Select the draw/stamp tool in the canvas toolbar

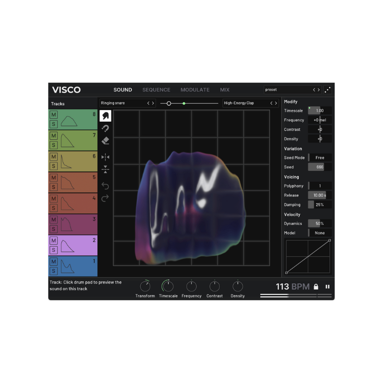point(105,115)
